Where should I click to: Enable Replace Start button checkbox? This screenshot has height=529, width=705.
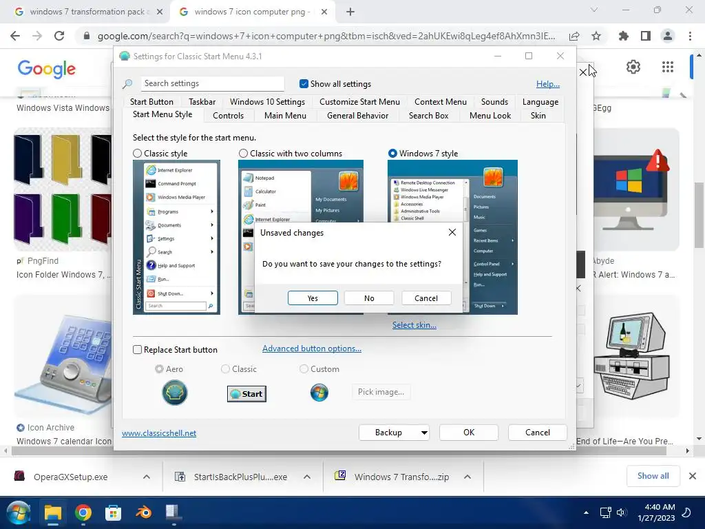(x=138, y=349)
